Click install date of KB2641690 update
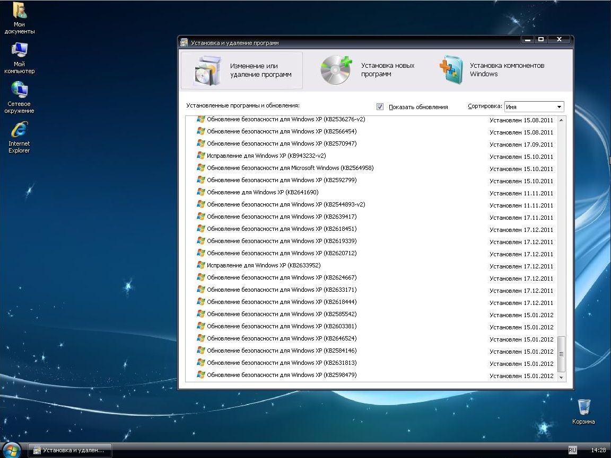Viewport: 611px width, 458px height. (521, 193)
